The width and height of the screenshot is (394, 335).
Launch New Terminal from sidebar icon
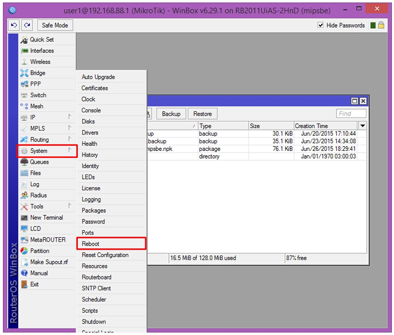point(25,218)
